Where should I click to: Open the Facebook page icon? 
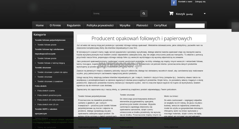[x=174, y=3]
